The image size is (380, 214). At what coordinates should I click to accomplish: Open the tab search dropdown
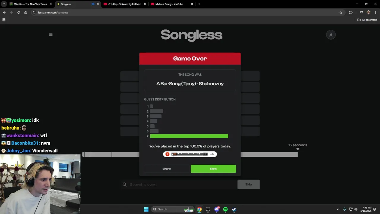pyautogui.click(x=4, y=4)
